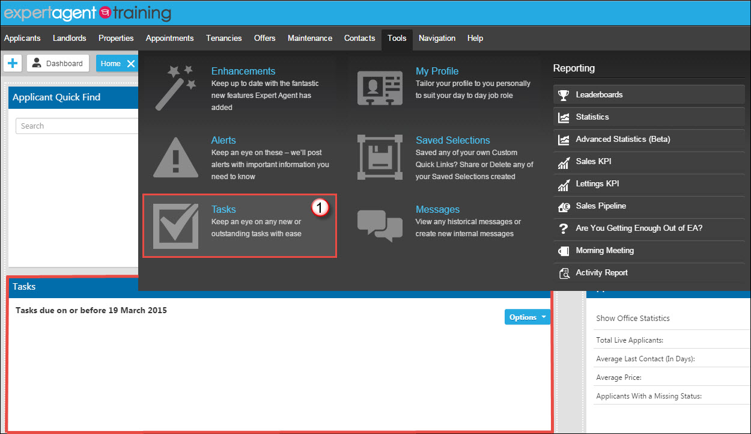Screen dimensions: 751x434
Task: Click the Applicant Quick Find search field
Action: click(77, 126)
